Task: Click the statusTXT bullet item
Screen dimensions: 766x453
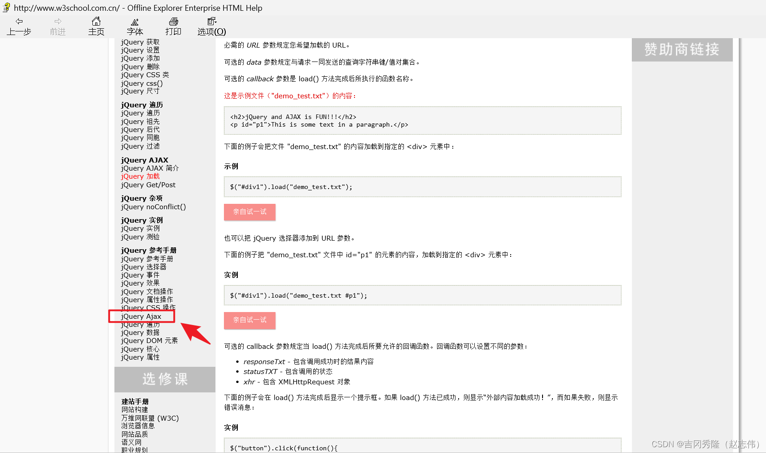Action: 288,372
